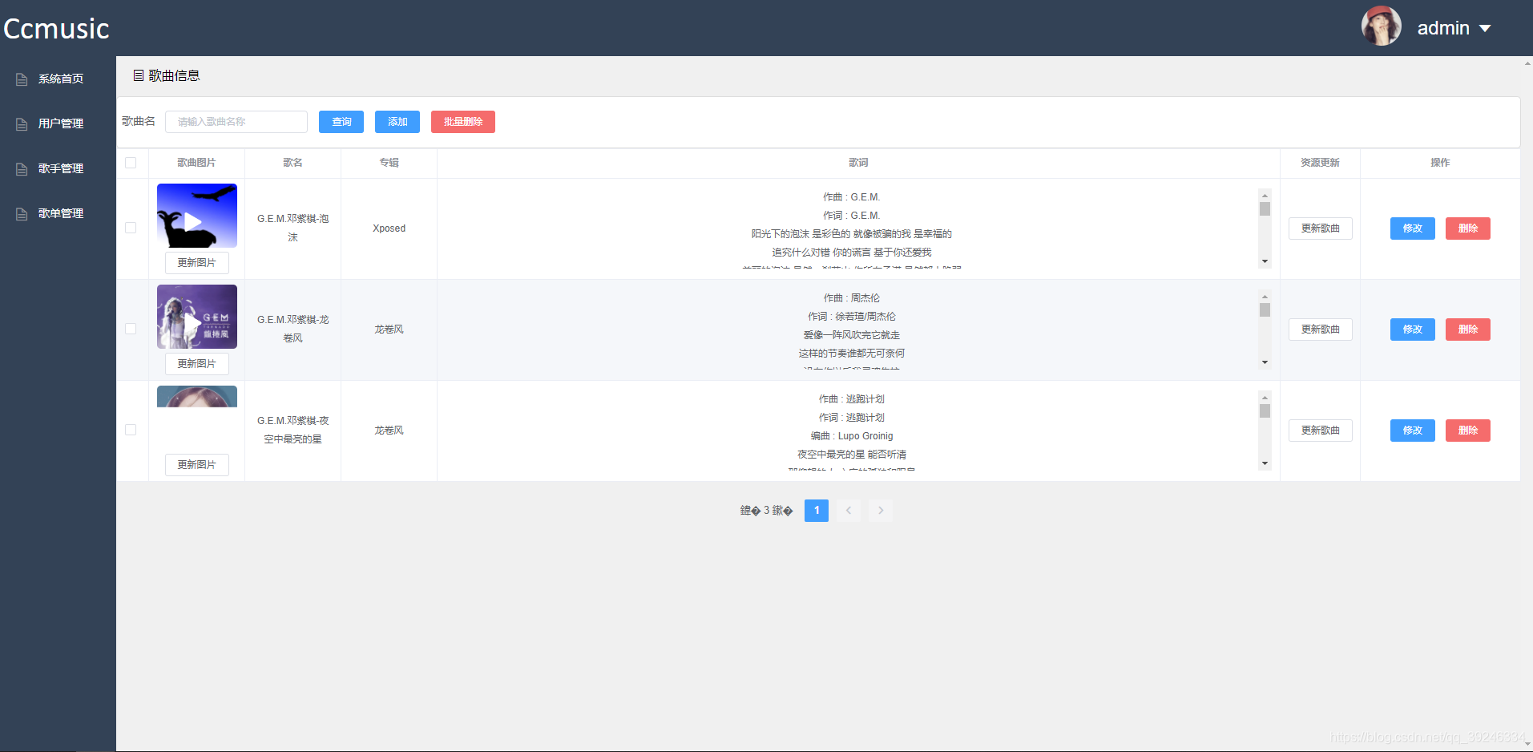Click 删除 for the 泡沫 song
The image size is (1533, 752).
tap(1468, 228)
